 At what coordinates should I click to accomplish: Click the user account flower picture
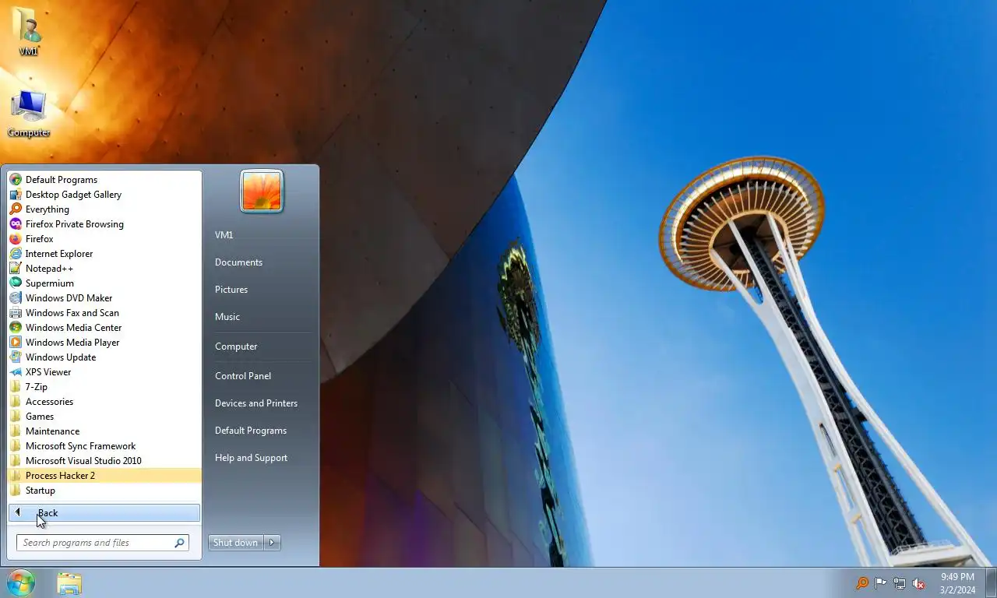[x=262, y=191]
